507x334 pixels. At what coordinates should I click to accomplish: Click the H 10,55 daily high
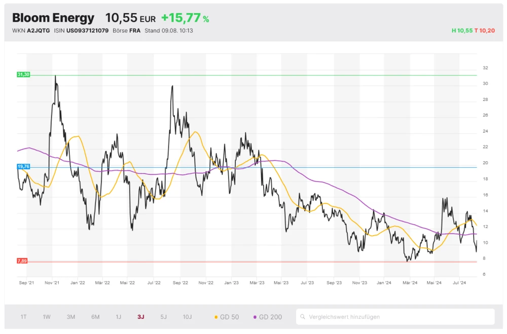[462, 31]
